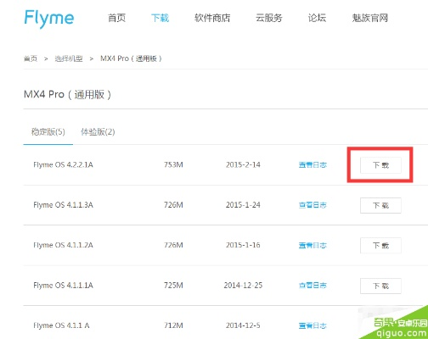
Task: Select the 下载 nav item
Action: pos(160,18)
